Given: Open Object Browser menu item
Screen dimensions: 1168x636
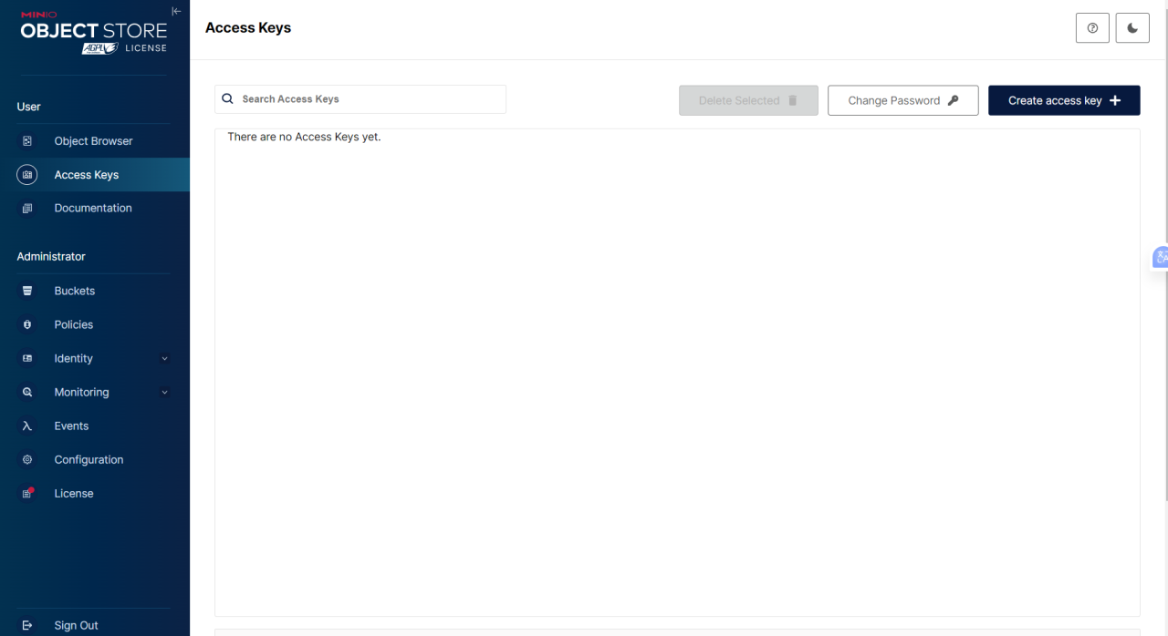Looking at the screenshot, I should [94, 141].
